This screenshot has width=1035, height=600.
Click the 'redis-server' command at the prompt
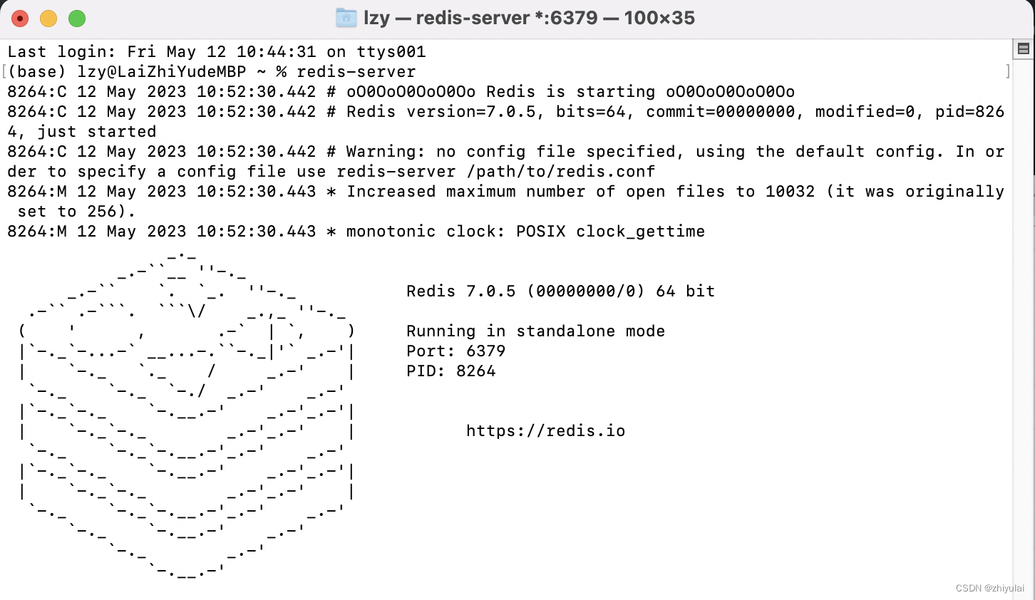(x=356, y=72)
